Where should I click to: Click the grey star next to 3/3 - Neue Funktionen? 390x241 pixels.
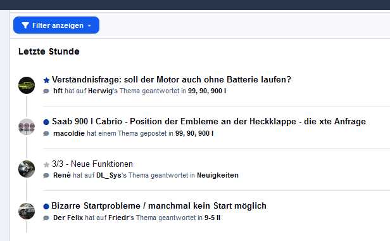46,164
